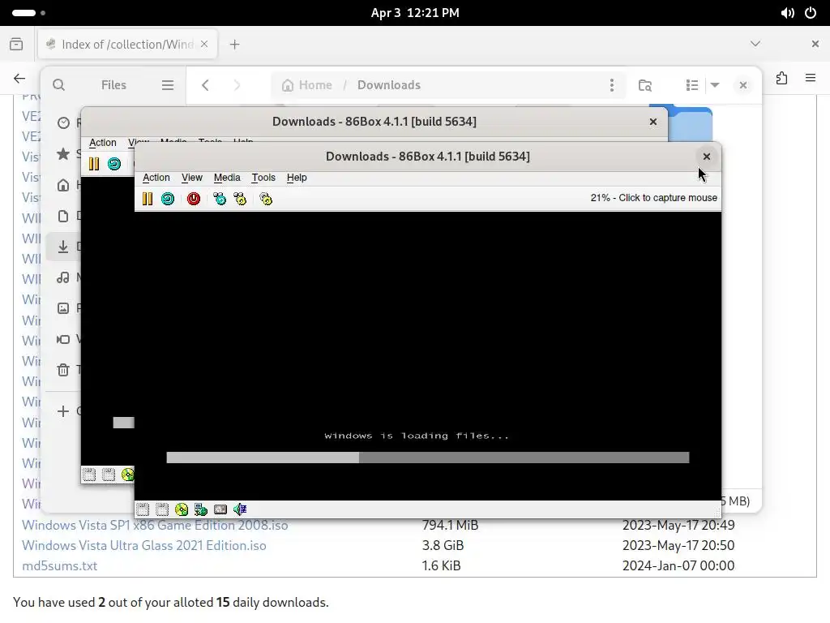Image resolution: width=830 pixels, height=623 pixels.
Task: Open View menu in front 86Box window
Action: tap(191, 178)
